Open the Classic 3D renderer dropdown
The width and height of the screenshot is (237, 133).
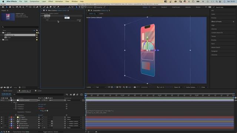[x=178, y=87]
